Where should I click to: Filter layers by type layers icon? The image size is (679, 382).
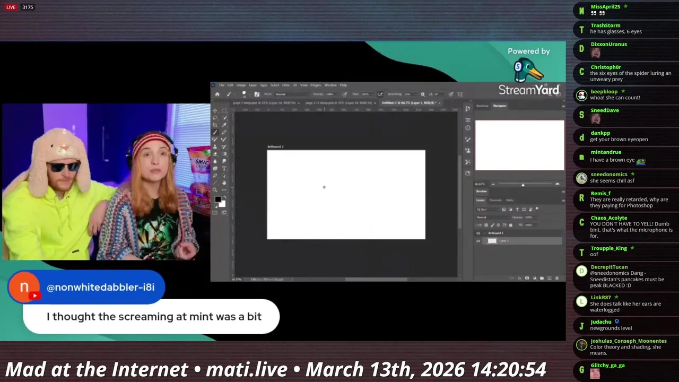point(517,210)
